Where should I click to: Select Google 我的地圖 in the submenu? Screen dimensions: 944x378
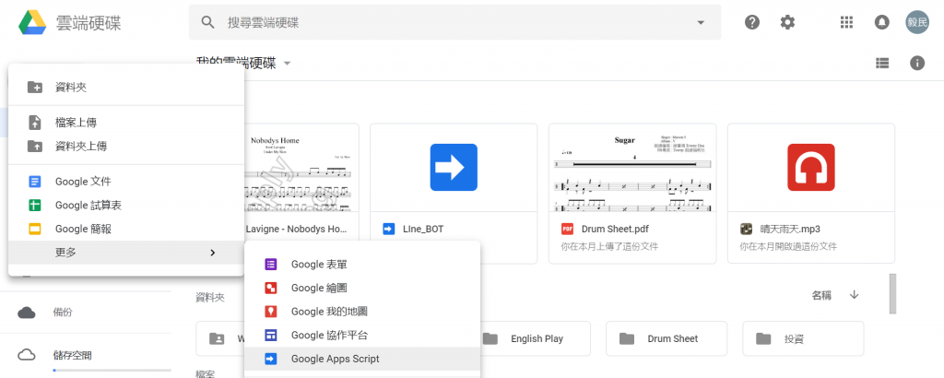click(x=362, y=312)
